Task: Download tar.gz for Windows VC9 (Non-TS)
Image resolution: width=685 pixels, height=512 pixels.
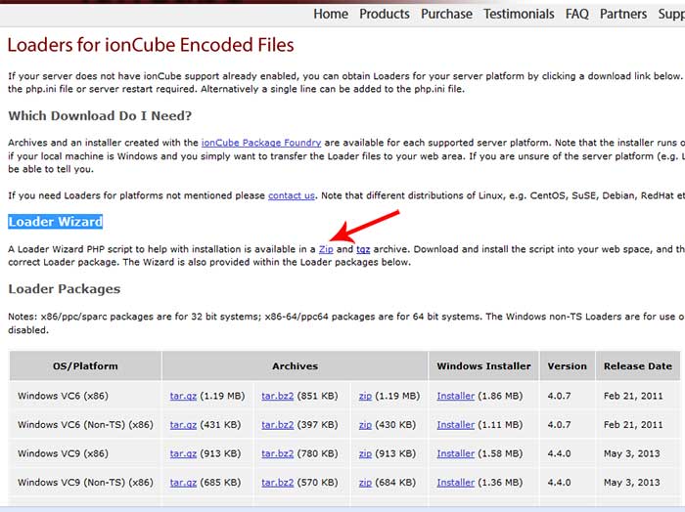Action: tap(183, 483)
